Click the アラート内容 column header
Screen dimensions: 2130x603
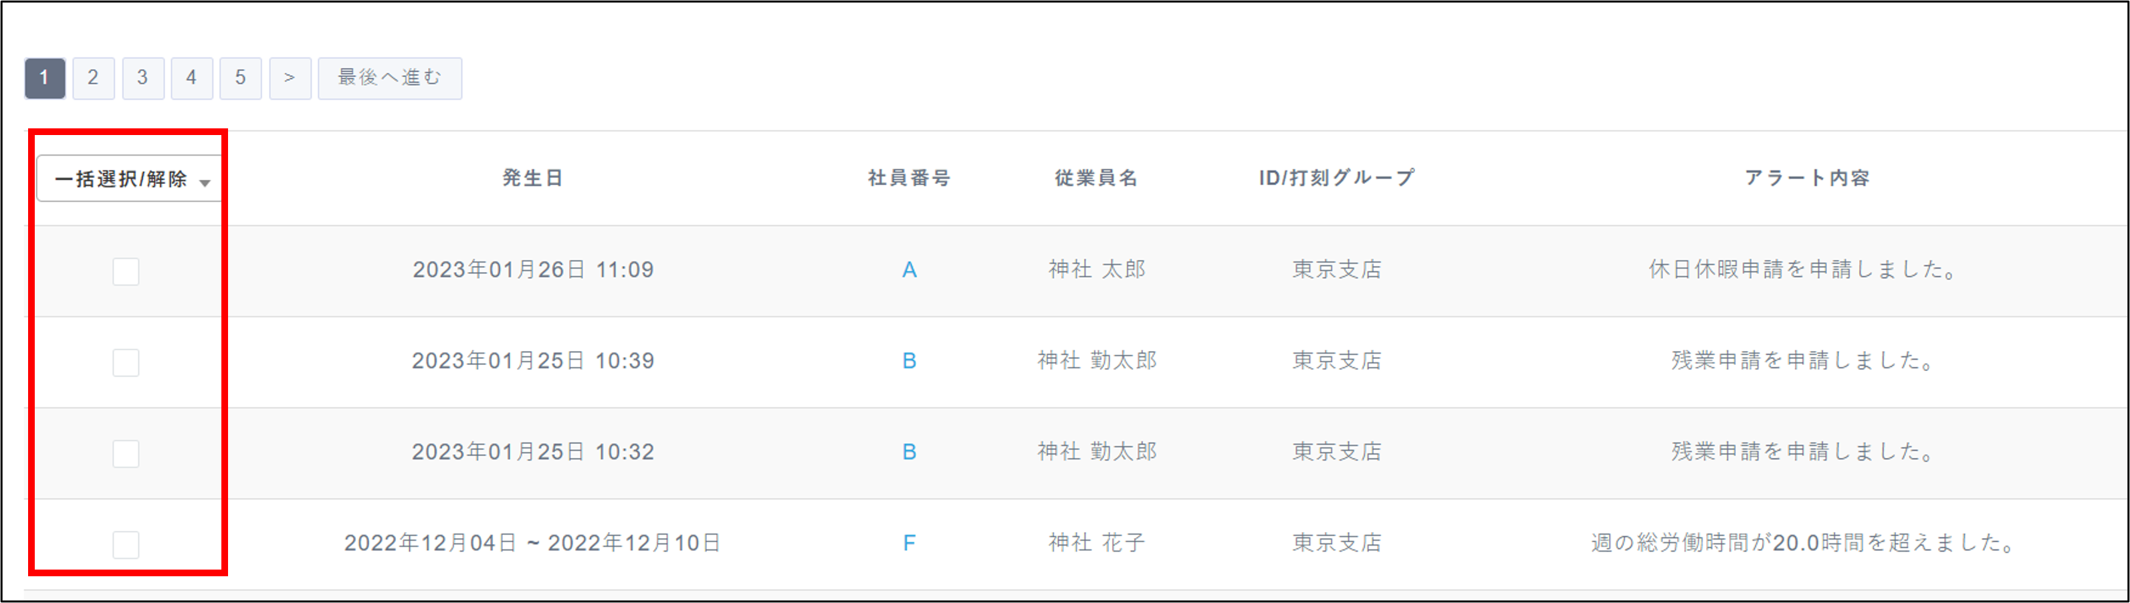(1807, 178)
